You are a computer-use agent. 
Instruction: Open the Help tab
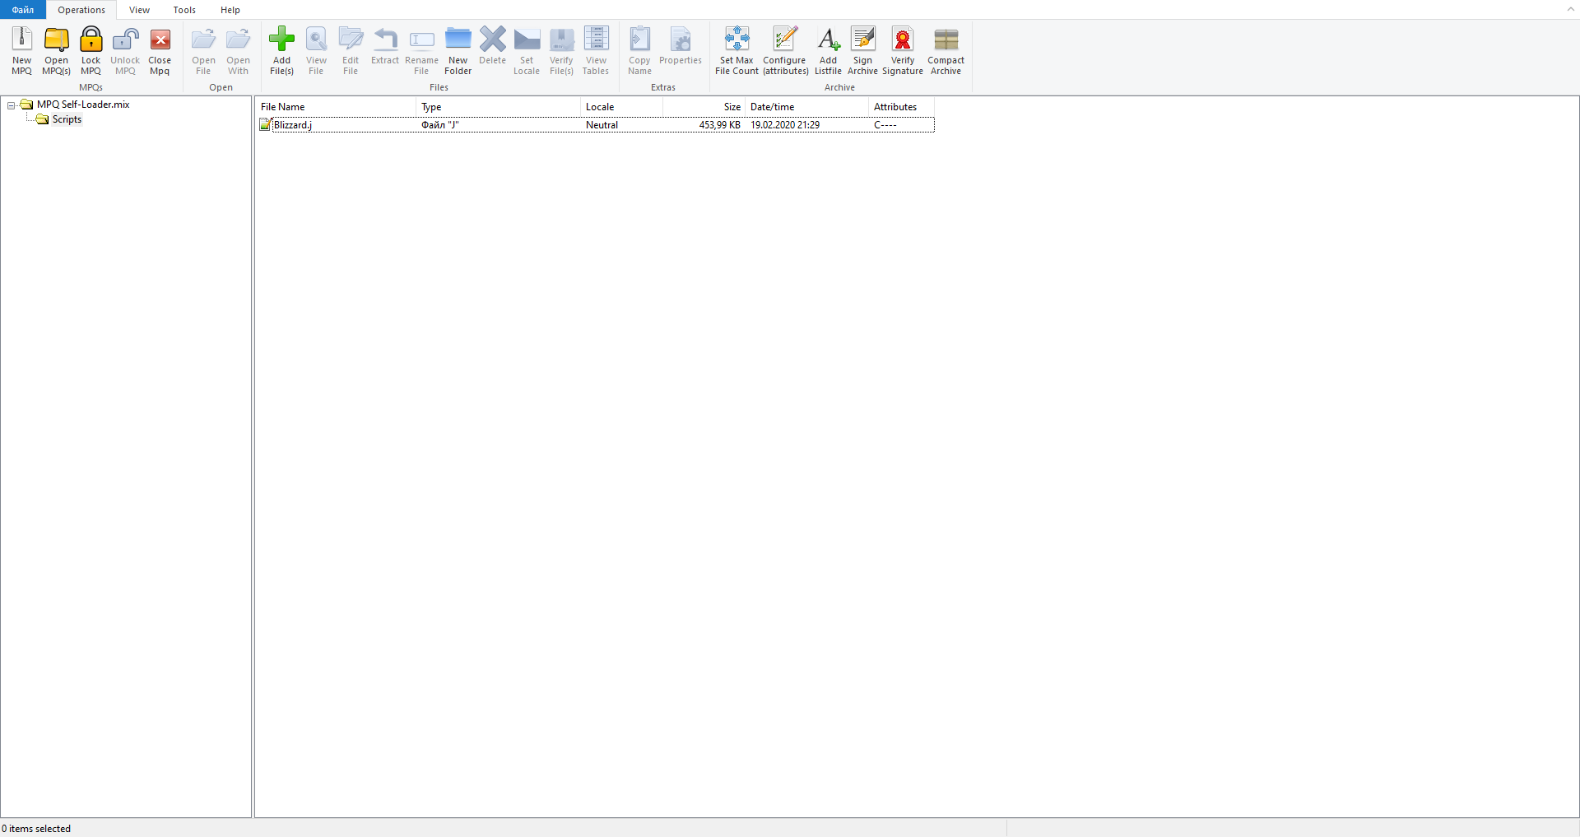click(x=230, y=10)
